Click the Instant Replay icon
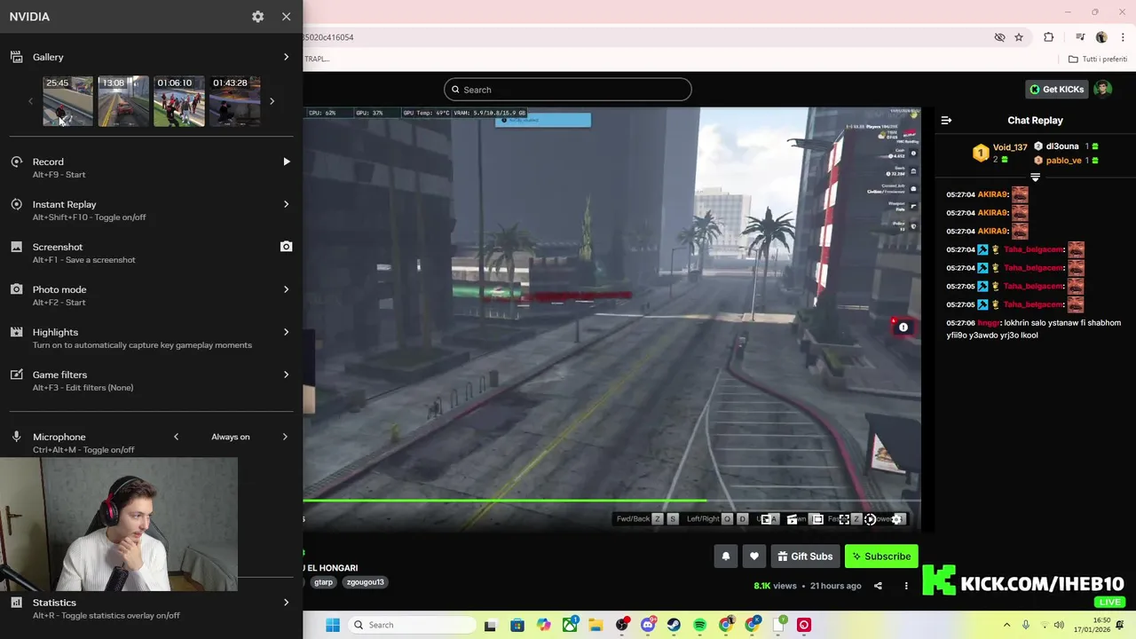 click(x=16, y=204)
